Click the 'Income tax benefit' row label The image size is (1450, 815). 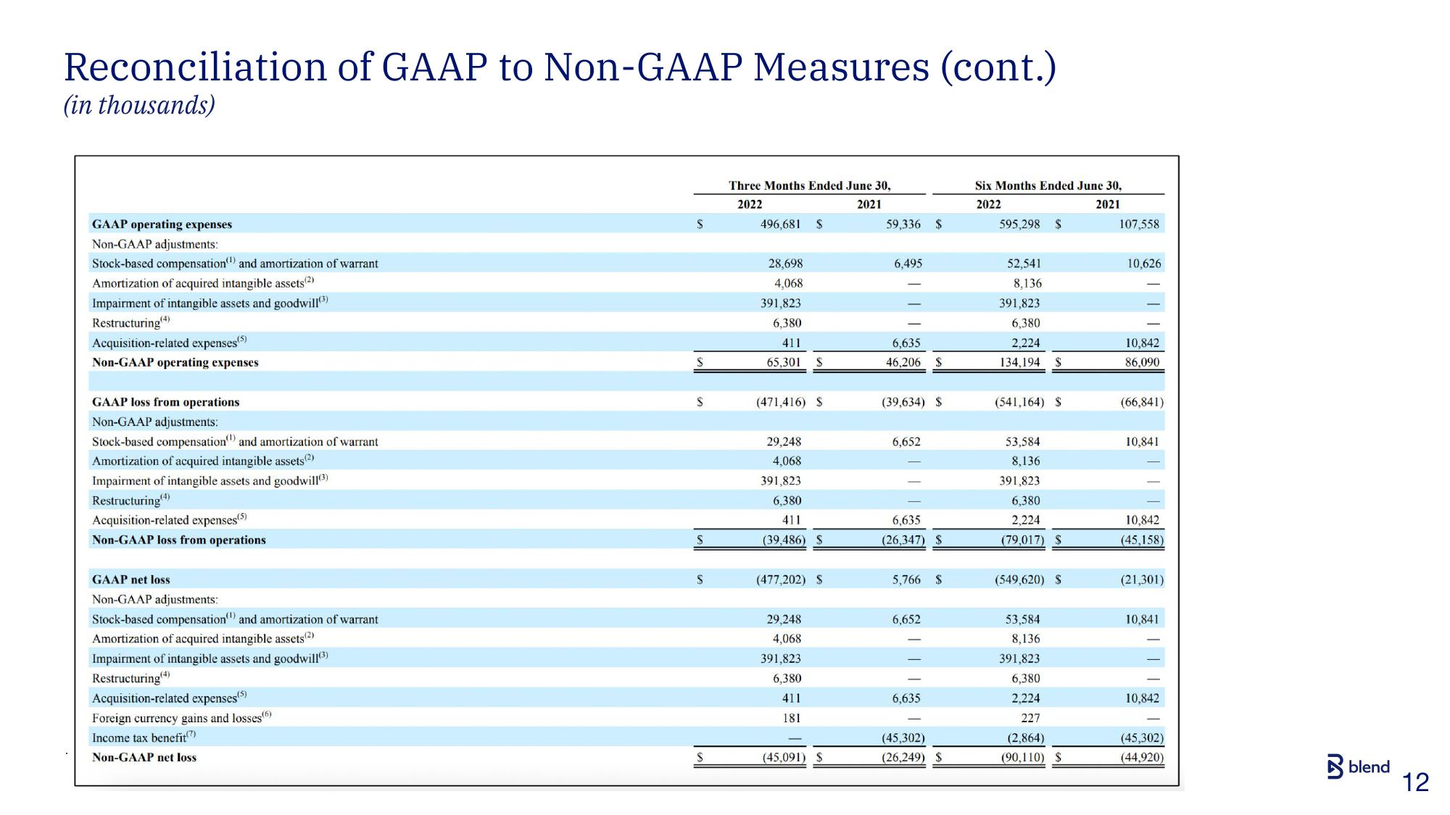click(x=144, y=737)
